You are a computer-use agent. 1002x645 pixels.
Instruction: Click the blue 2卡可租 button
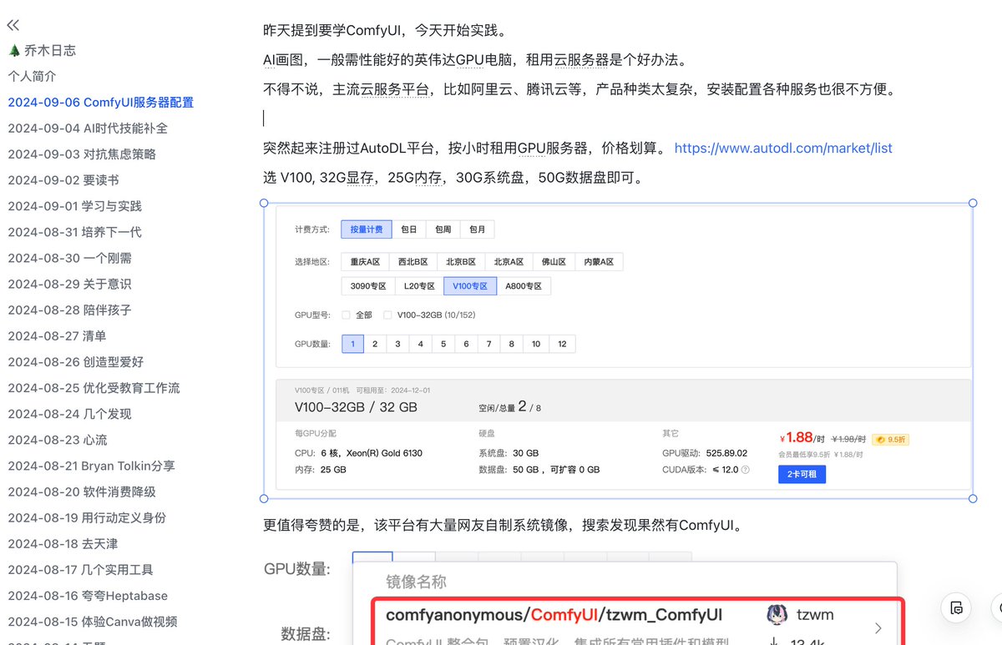[802, 474]
